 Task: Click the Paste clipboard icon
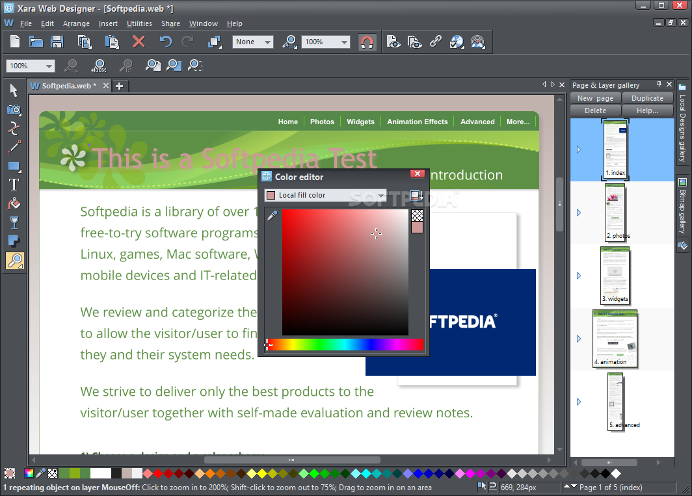(x=112, y=42)
